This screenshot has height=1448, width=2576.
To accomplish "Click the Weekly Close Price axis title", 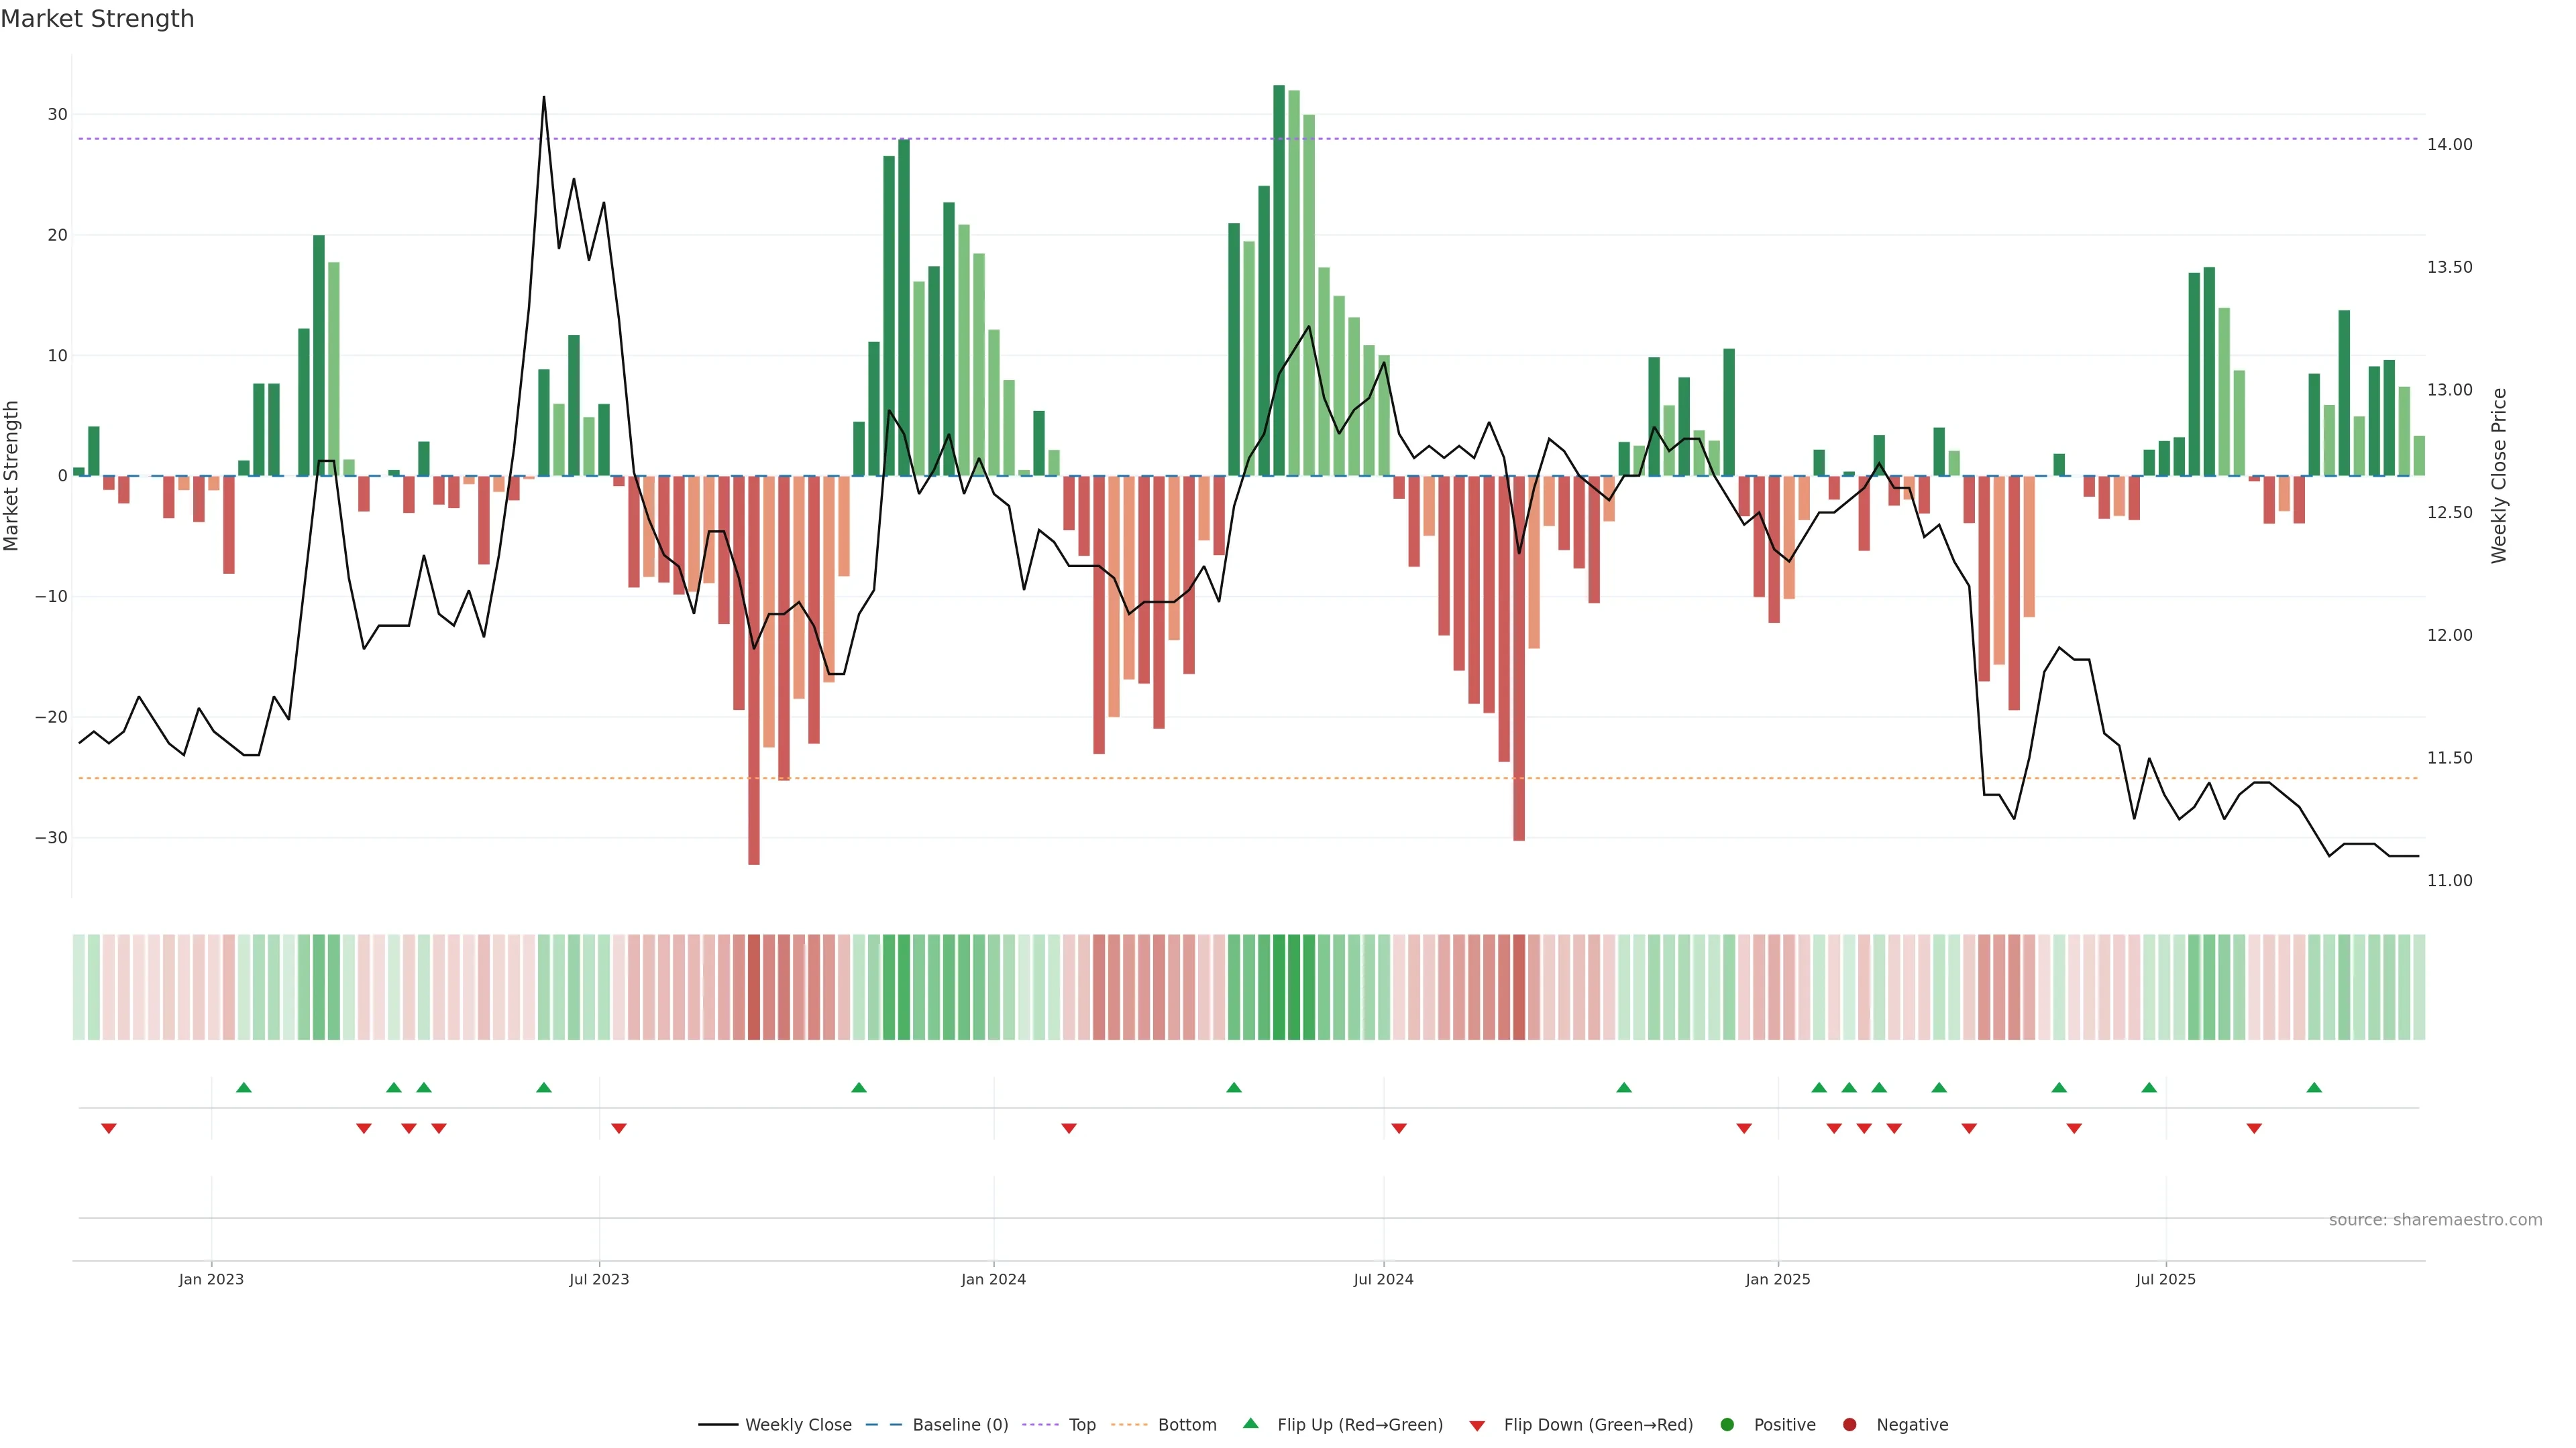I will point(2499,476).
